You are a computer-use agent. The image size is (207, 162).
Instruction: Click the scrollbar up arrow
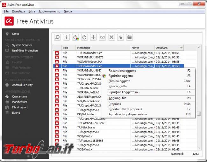click(199, 47)
